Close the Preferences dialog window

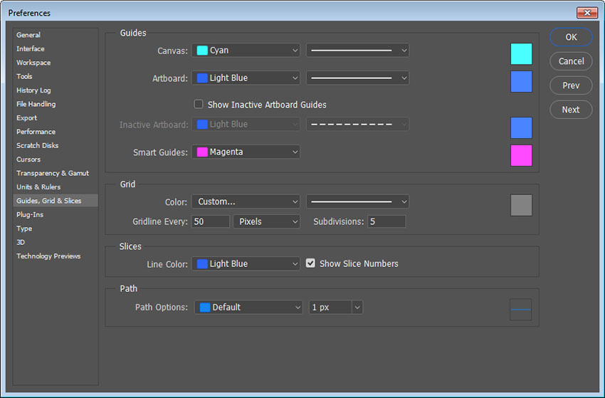point(587,13)
